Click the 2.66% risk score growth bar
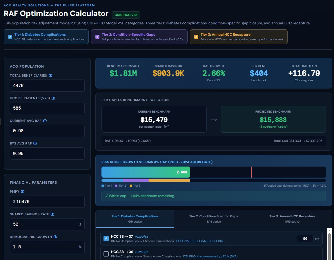This screenshot has height=260, width=334. (146, 172)
